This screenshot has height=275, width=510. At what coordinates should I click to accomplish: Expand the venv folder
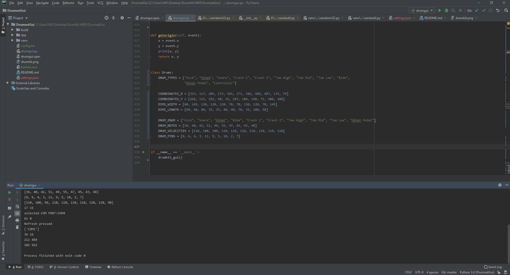[x=12, y=40]
